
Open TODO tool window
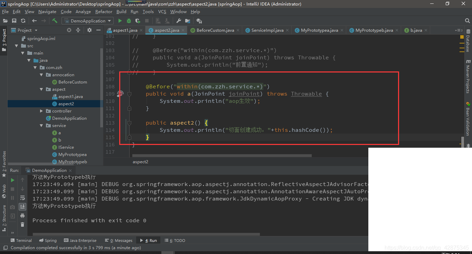[175, 241]
